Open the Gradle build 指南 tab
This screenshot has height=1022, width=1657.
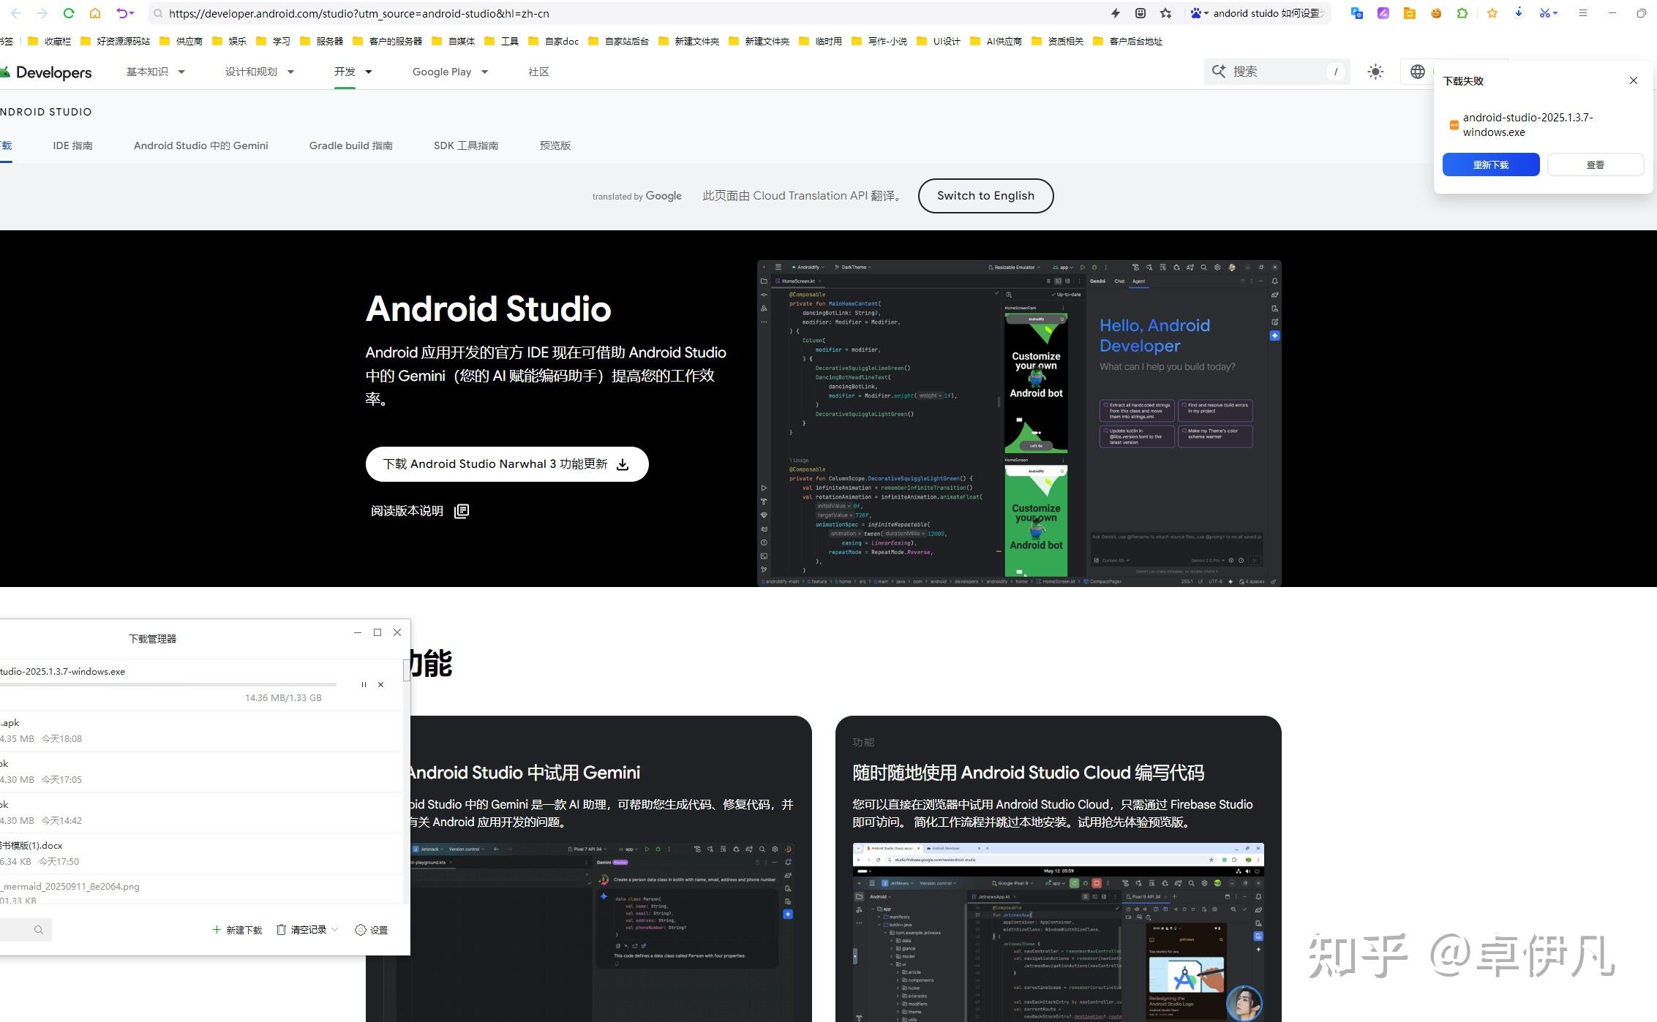350,145
